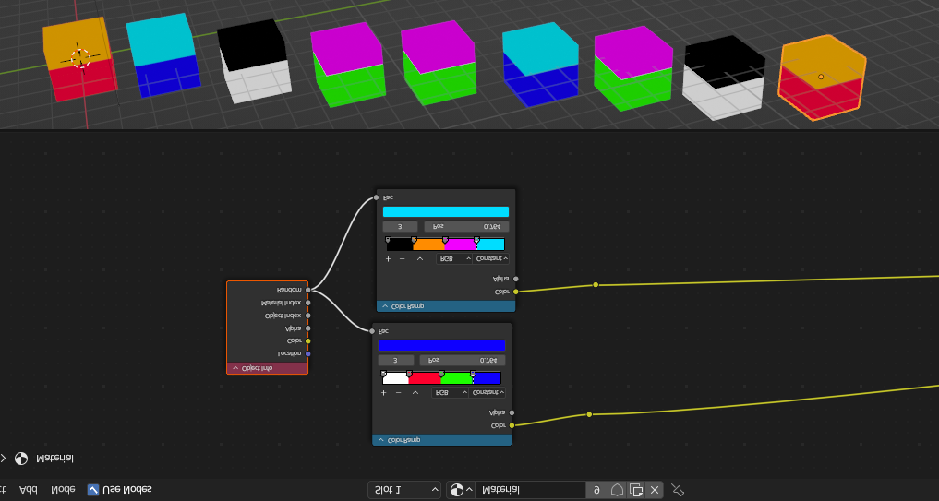
Task: Click the Material sphere icon in breadcrumb
Action: click(x=21, y=459)
